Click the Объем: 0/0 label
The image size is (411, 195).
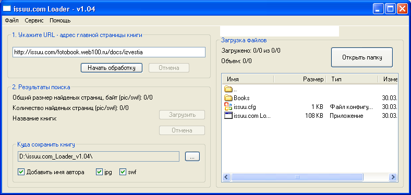[x=236, y=61]
